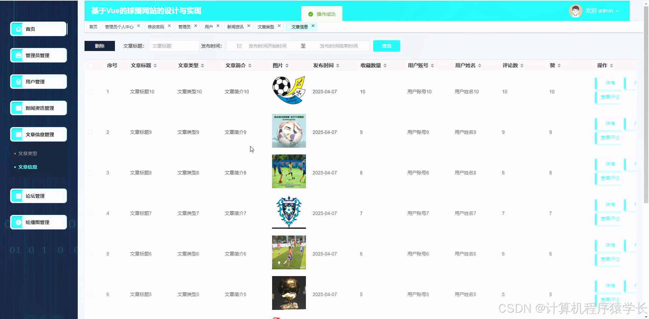Open the 欢迎 admin dropdown arrow
649x319 pixels.
(x=617, y=11)
